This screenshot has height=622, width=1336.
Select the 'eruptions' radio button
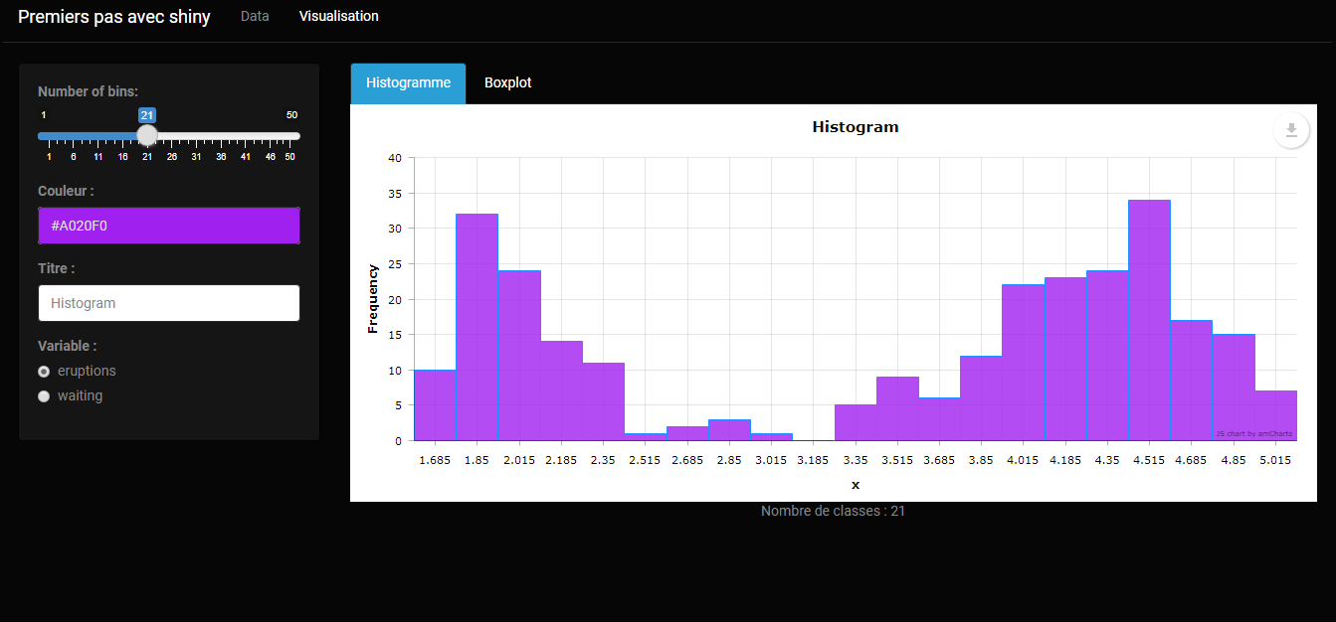(x=44, y=371)
